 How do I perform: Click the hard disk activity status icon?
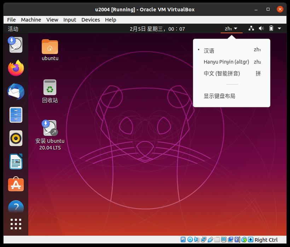(x=183, y=240)
